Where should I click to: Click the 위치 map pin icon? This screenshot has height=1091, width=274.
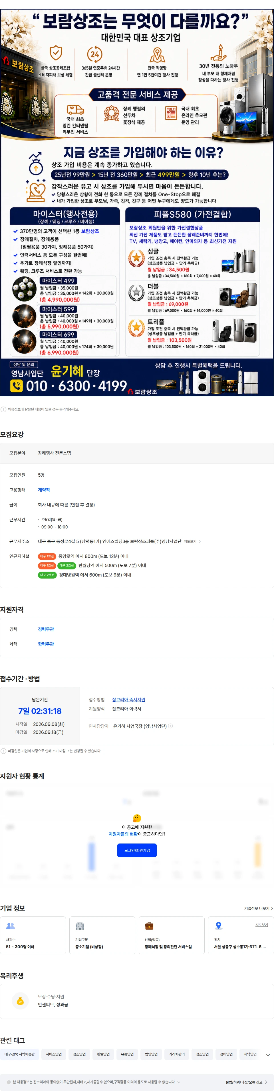pyautogui.click(x=218, y=926)
